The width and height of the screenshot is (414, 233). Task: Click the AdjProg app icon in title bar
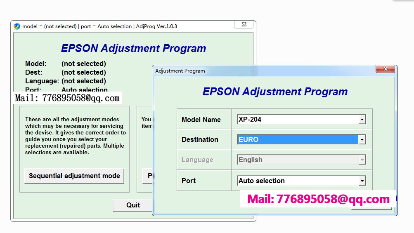click(x=17, y=26)
